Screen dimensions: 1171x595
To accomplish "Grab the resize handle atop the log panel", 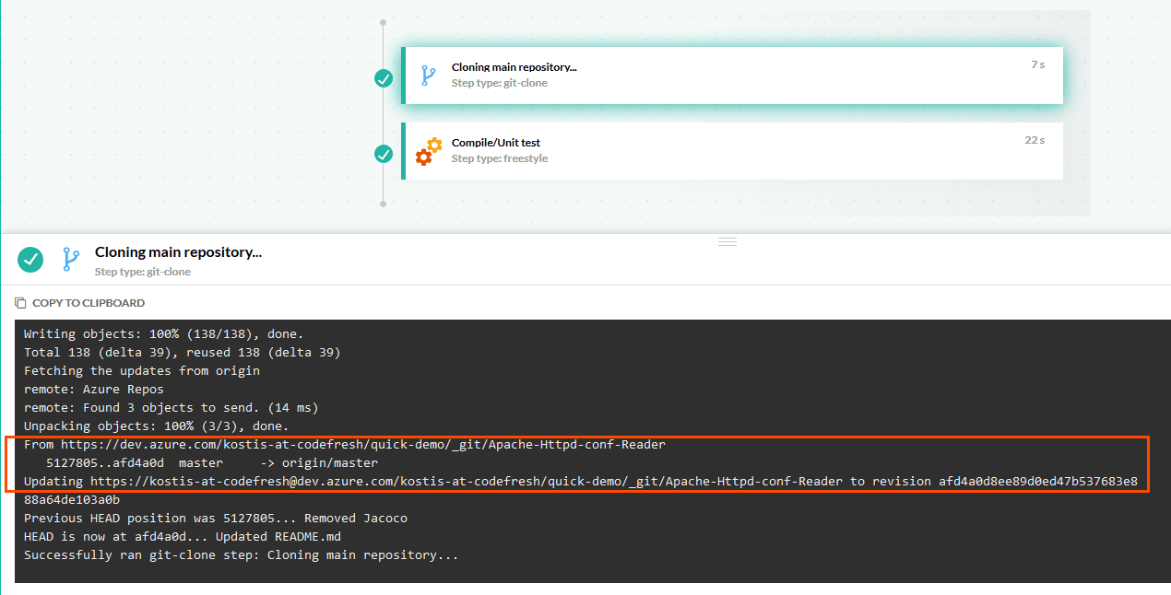I will [727, 241].
